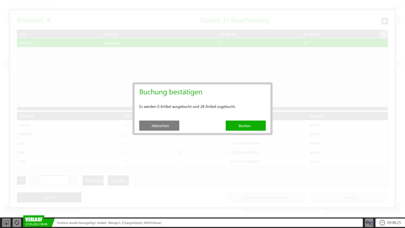405x228 pixels.
Task: Click the Buchen button in the dialog
Action: click(x=245, y=125)
